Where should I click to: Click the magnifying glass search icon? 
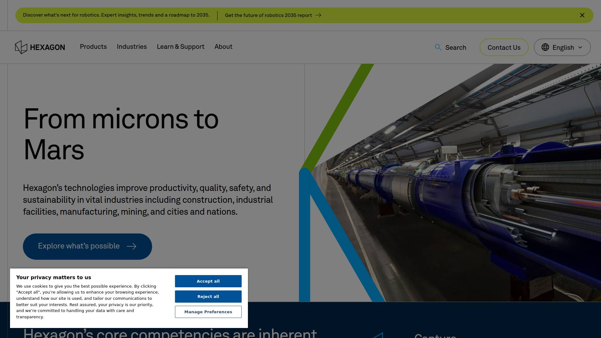coord(438,47)
